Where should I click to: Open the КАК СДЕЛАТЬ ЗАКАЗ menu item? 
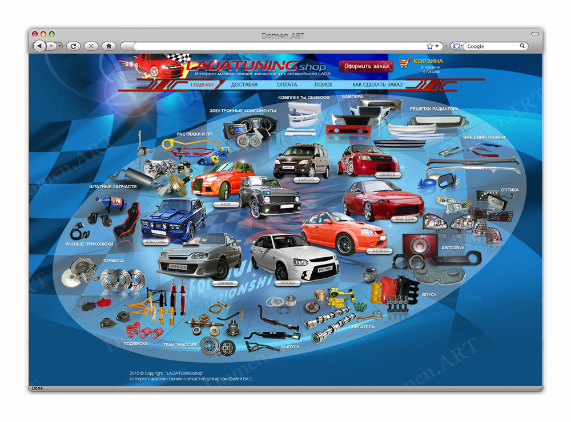point(377,85)
